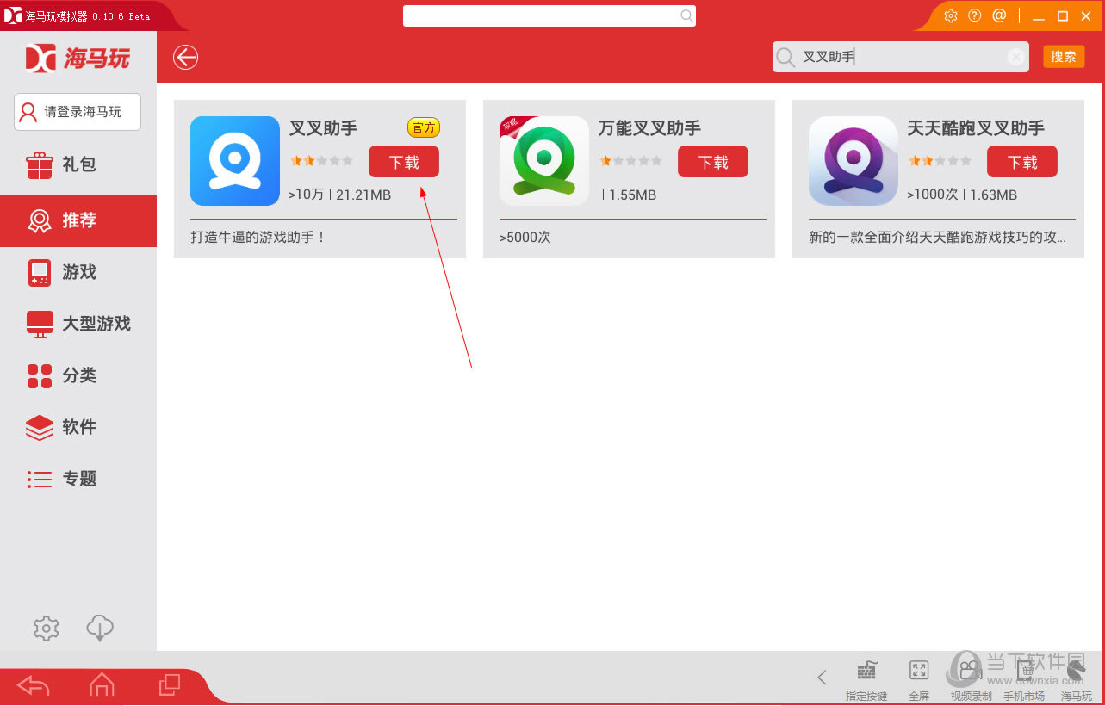
Task: Download 天天酷跑叉叉助手 app
Action: [1022, 162]
